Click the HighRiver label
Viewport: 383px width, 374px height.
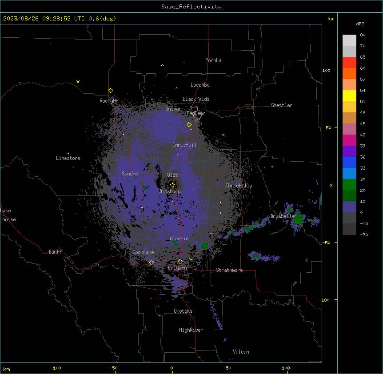click(191, 330)
